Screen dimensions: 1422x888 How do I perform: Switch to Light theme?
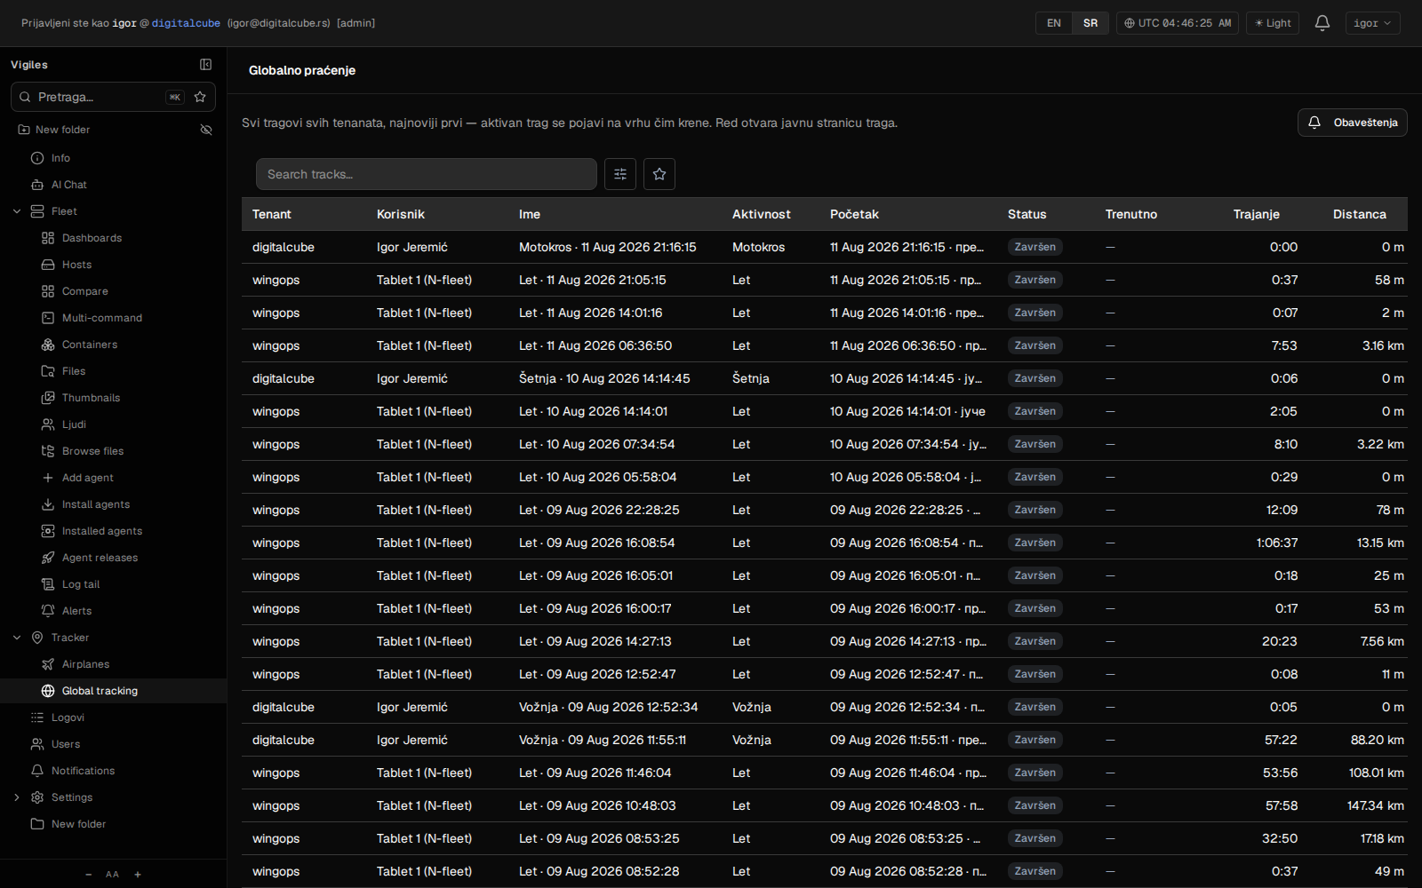[x=1273, y=23]
